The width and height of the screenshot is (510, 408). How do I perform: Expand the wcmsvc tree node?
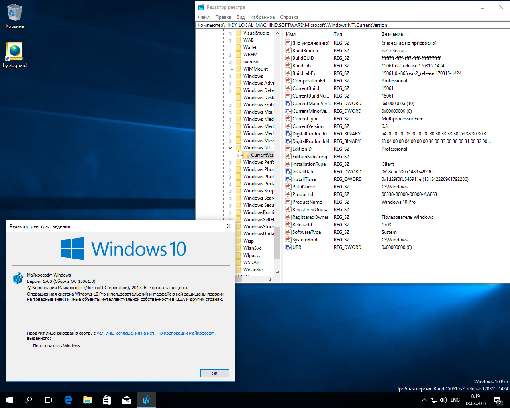(230, 62)
